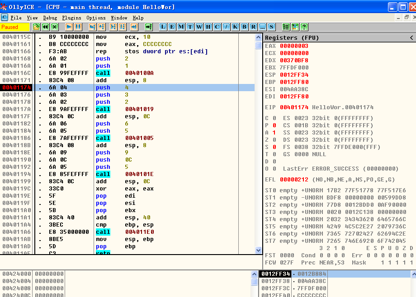This screenshot has width=416, height=297.
Task: Pause execution with the pause icon
Action: click(x=78, y=27)
